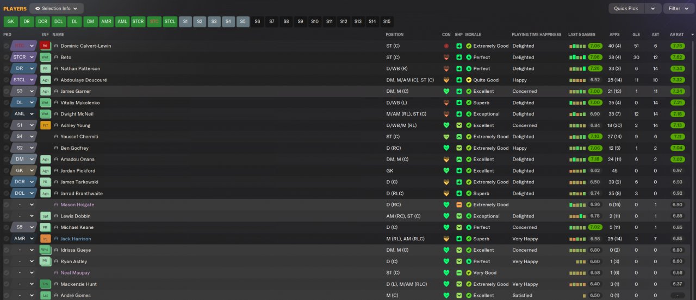Click the player profile icon beside James Garner
Image resolution: width=696 pixels, height=300 pixels.
pos(56,92)
